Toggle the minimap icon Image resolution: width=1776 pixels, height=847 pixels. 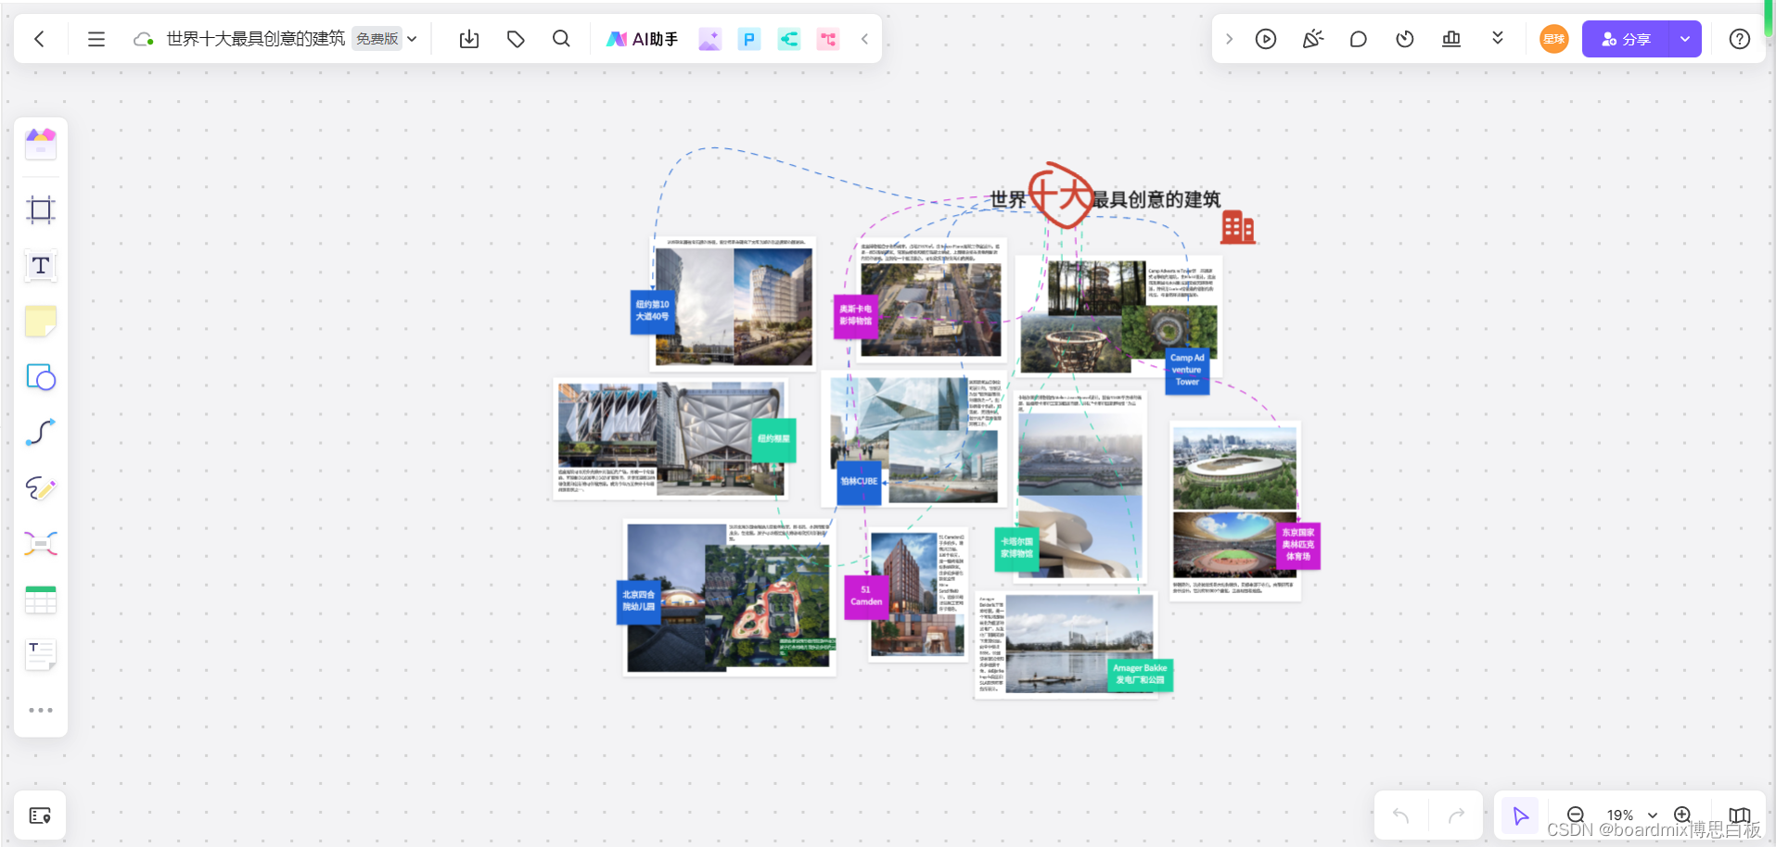tap(1739, 815)
